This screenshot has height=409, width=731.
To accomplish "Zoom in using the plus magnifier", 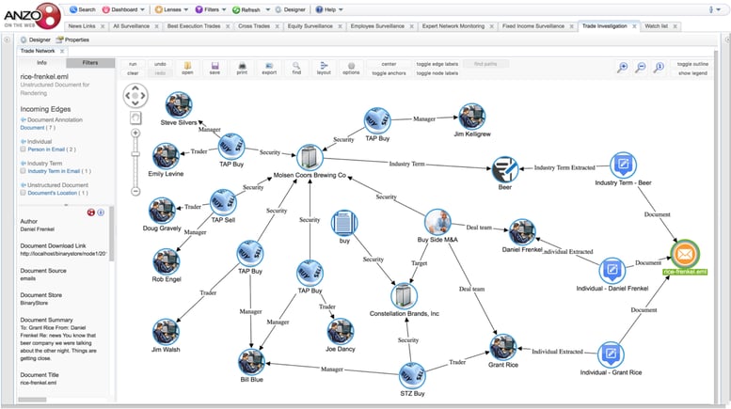I will pos(622,68).
